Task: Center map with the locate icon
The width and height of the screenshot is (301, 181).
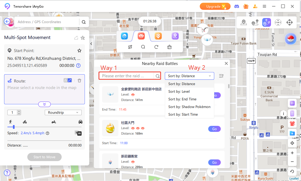Action: (x=292, y=143)
